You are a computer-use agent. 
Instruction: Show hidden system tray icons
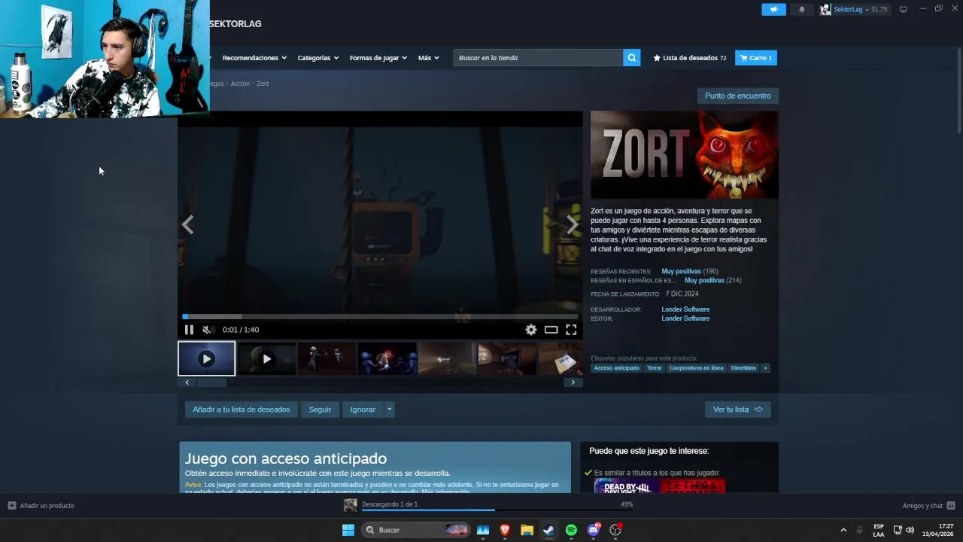click(x=843, y=530)
